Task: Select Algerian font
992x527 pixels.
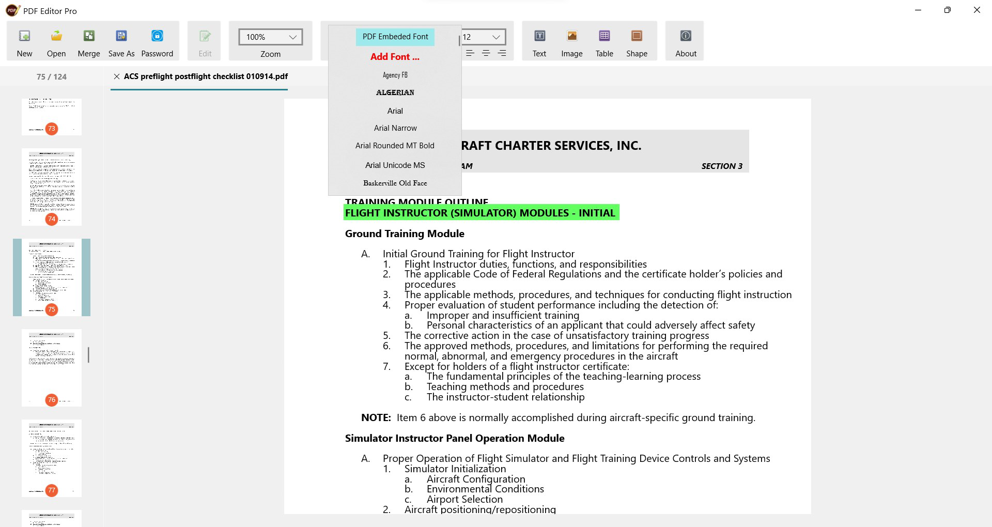Action: [x=395, y=92]
